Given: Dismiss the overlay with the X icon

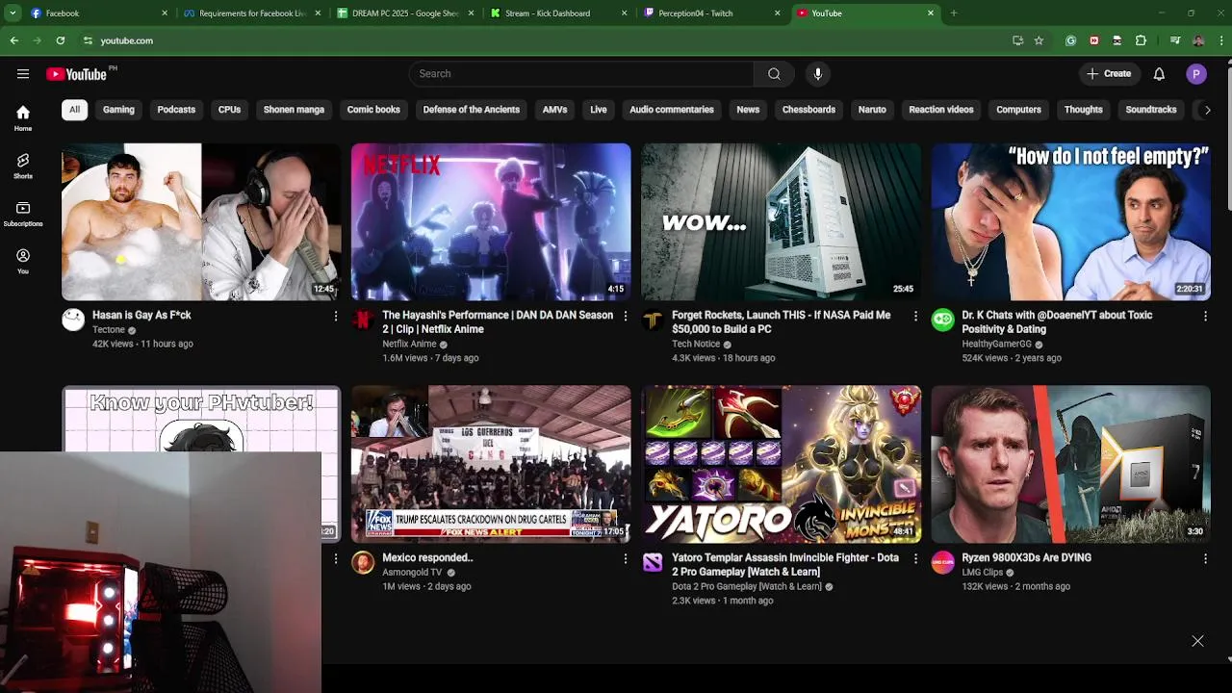Looking at the screenshot, I should click(1197, 641).
